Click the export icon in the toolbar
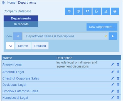This screenshot has height=101, width=123. pyautogui.click(x=97, y=11)
